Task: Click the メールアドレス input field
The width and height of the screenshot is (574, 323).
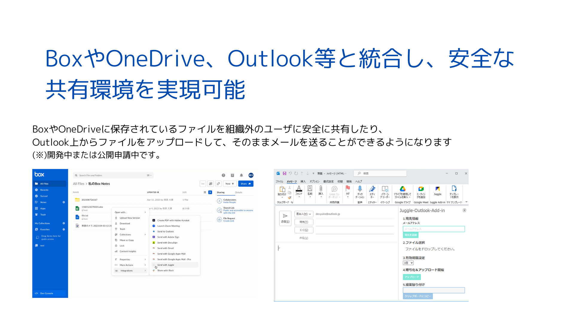Action: click(x=434, y=229)
